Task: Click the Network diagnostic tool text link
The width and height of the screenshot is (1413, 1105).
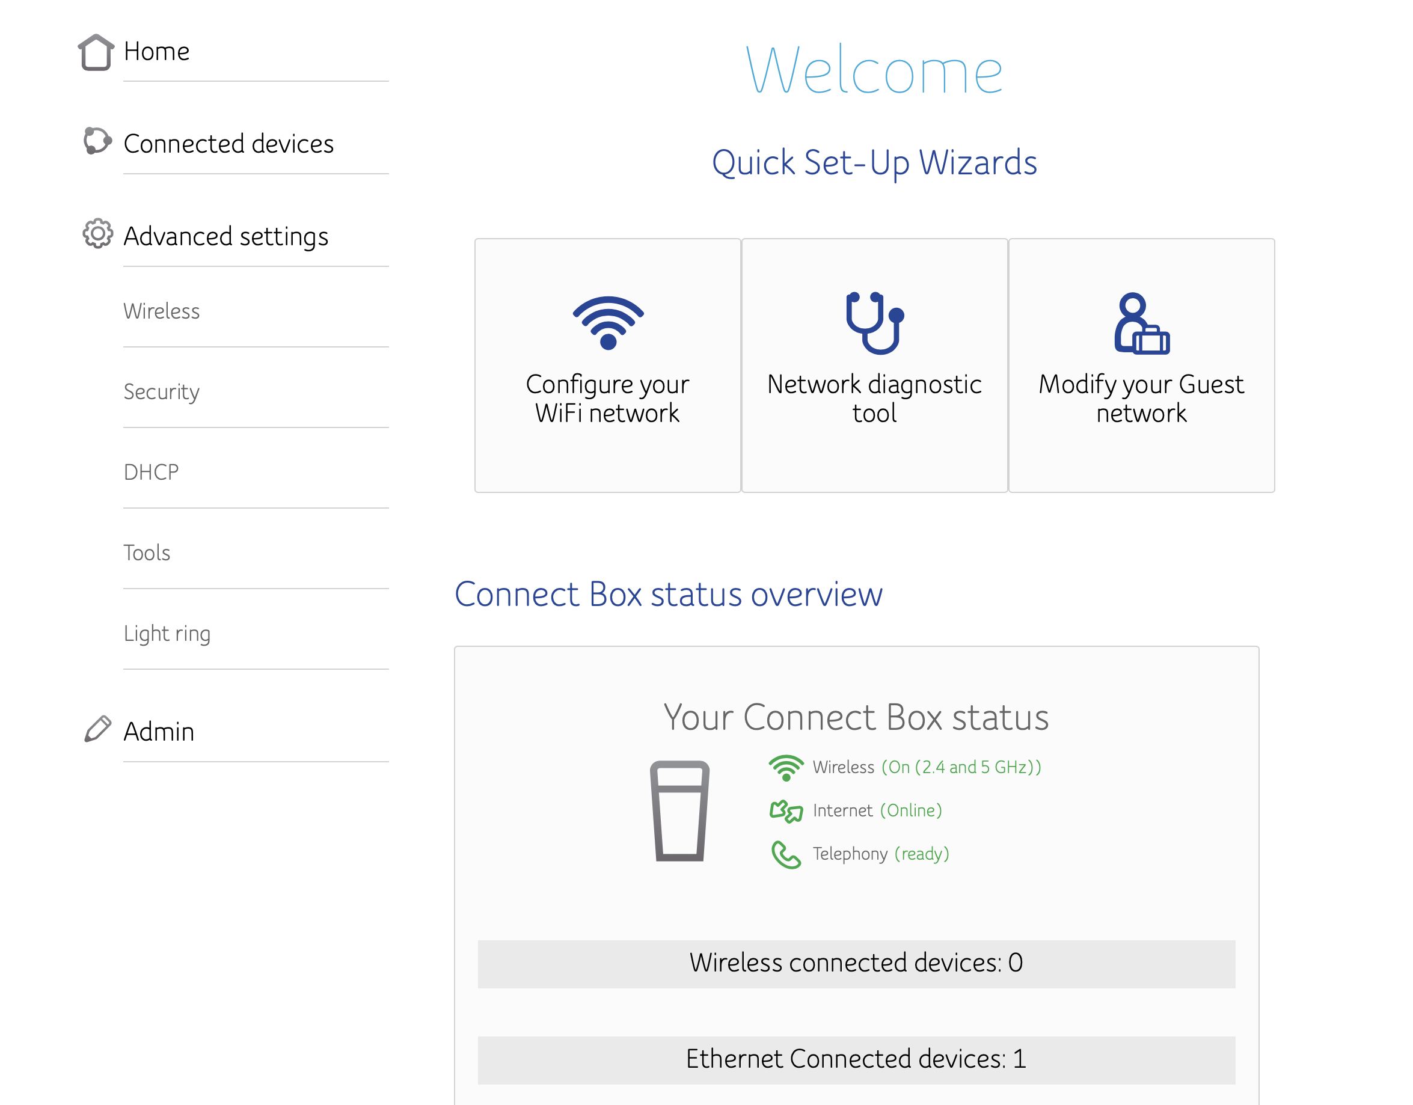Action: [874, 399]
